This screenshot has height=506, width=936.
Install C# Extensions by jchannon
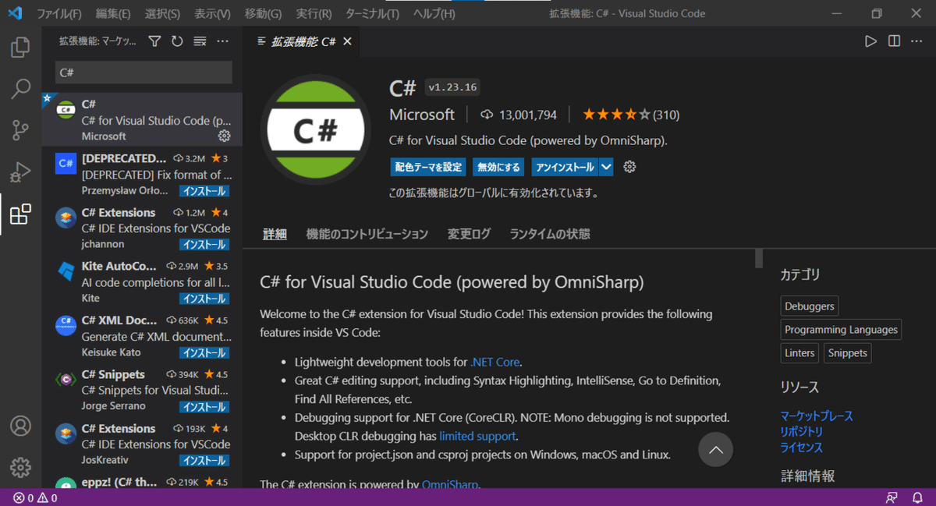click(204, 245)
